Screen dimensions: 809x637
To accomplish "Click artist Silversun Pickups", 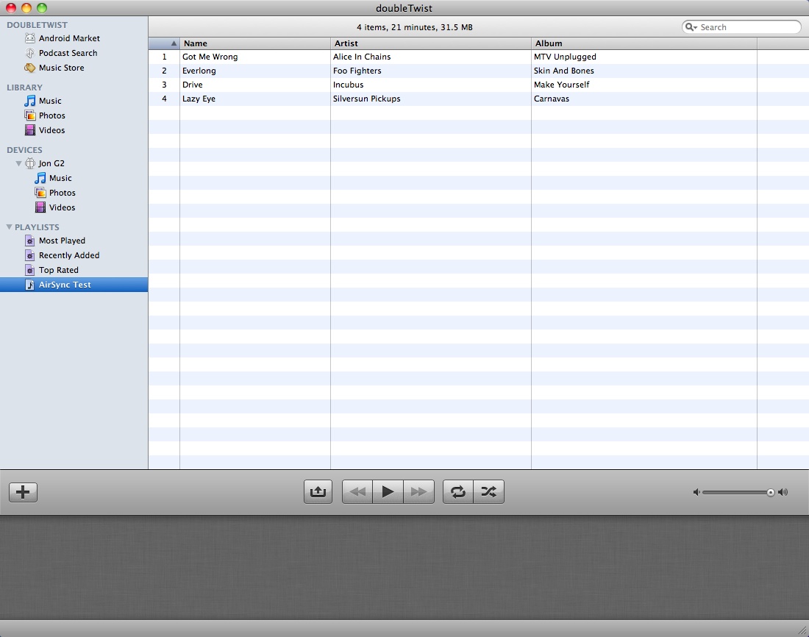I will [x=366, y=99].
